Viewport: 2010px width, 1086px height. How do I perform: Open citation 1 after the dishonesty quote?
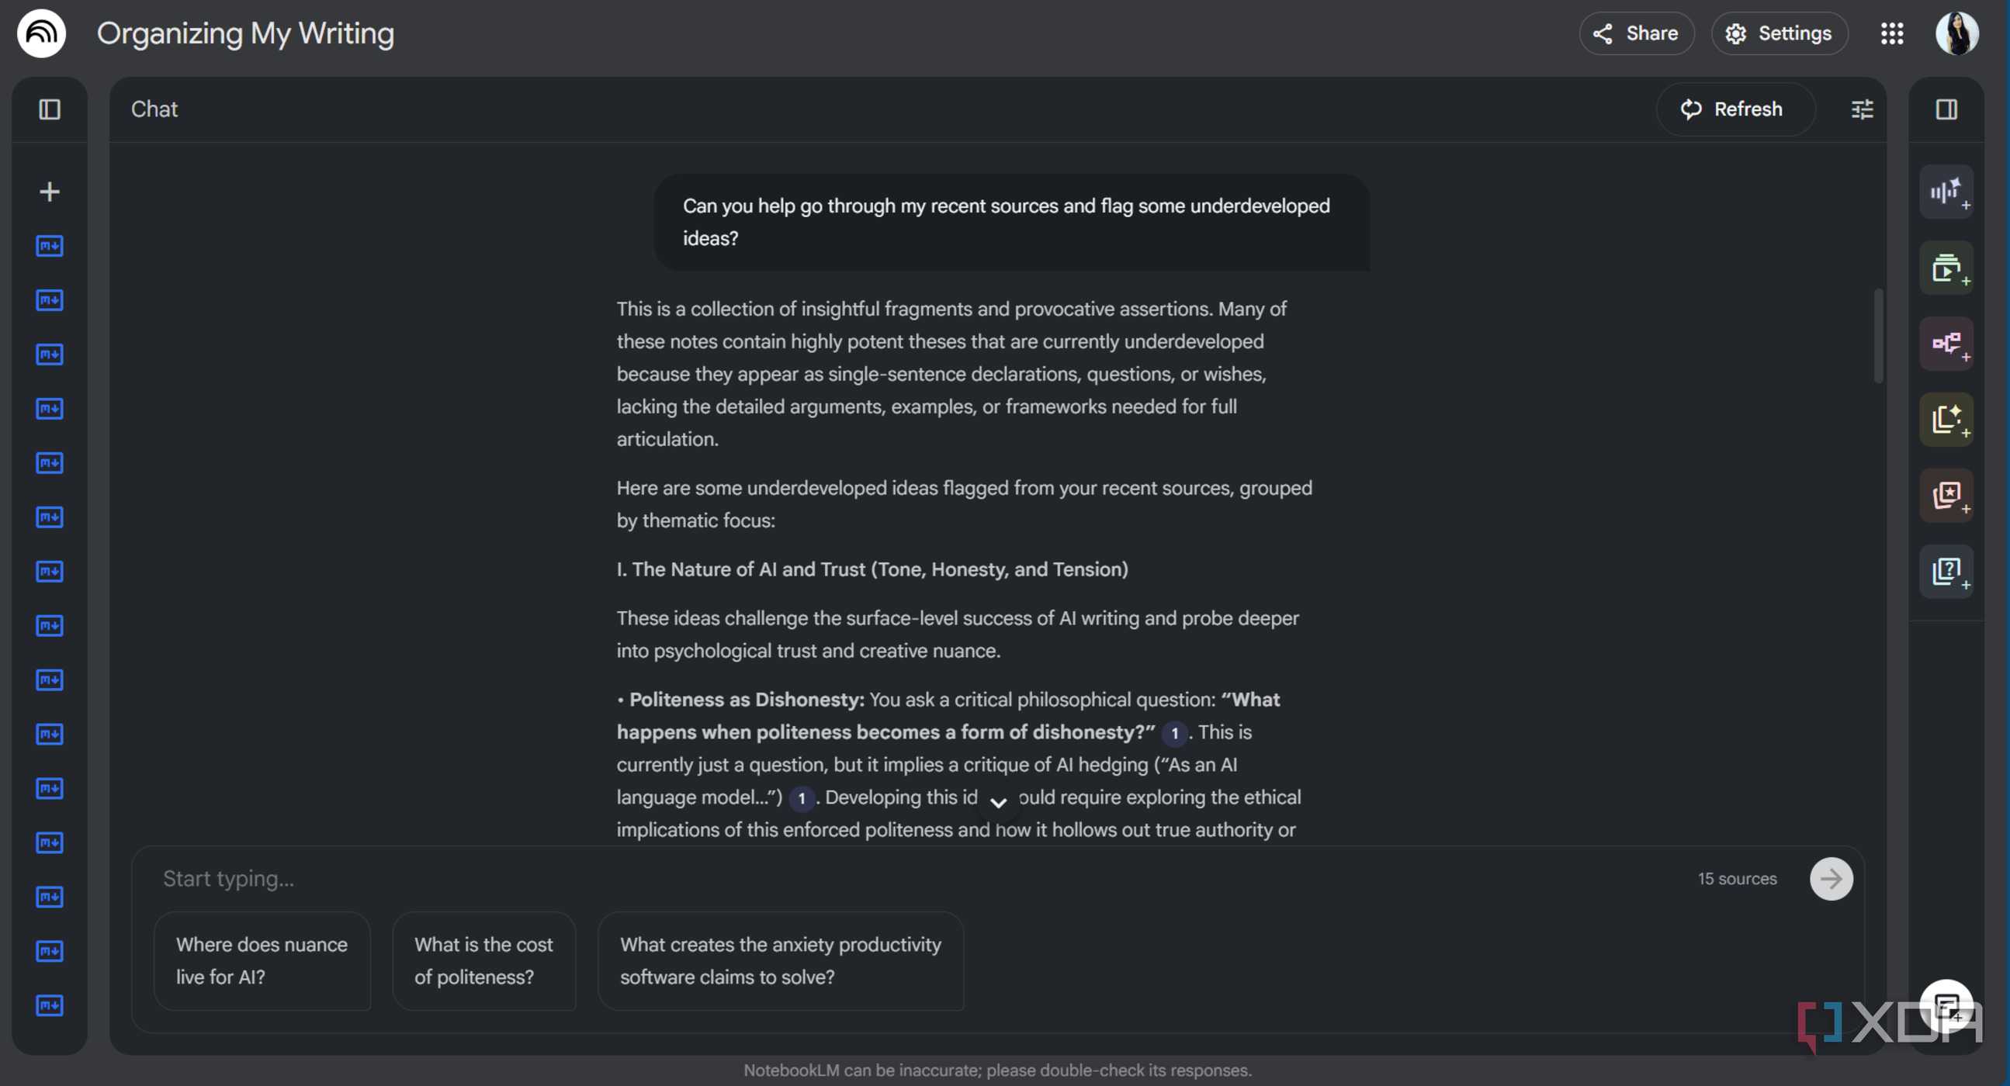(x=1174, y=733)
